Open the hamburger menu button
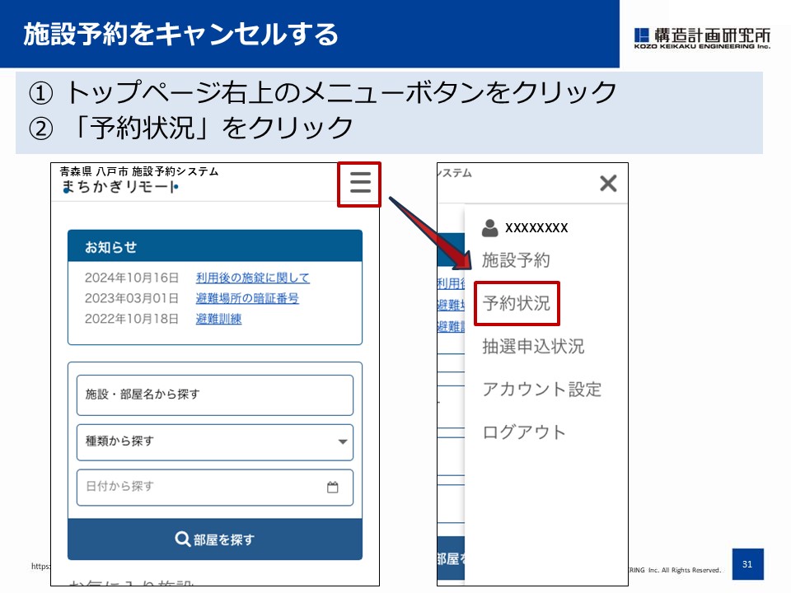The width and height of the screenshot is (791, 593). (360, 183)
